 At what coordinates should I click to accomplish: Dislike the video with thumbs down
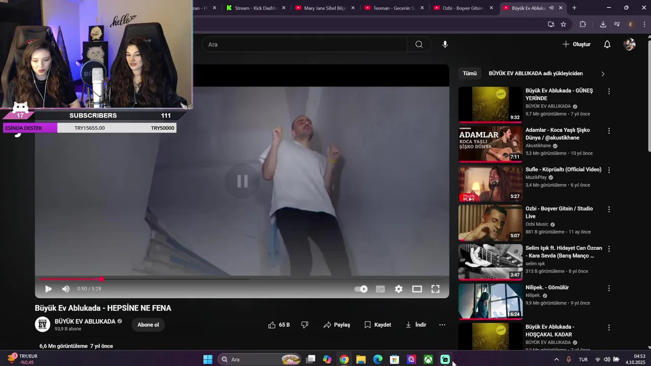[305, 325]
